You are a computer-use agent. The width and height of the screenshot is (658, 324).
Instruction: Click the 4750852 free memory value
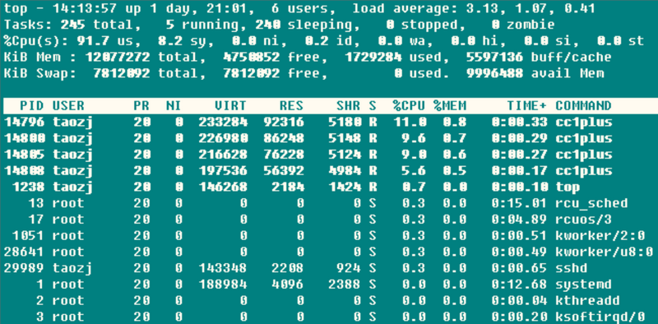point(251,57)
